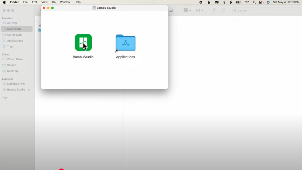Click the Finder search field

coord(266,11)
